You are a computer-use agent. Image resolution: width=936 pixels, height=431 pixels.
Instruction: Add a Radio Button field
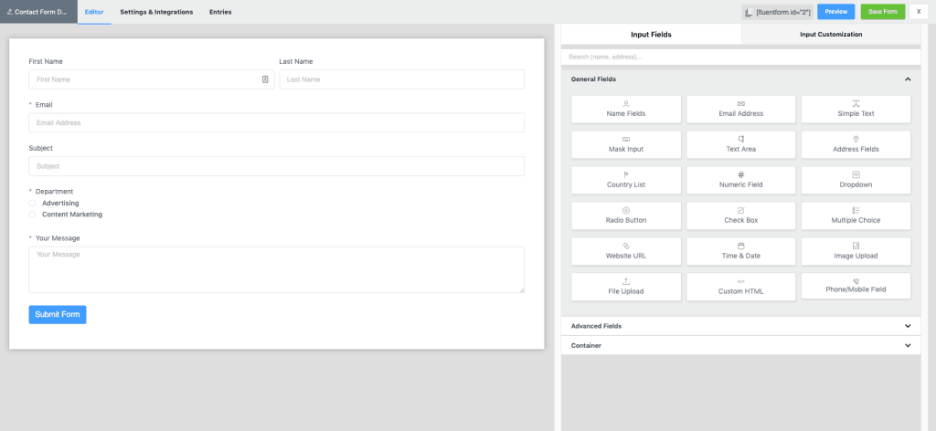click(x=625, y=215)
